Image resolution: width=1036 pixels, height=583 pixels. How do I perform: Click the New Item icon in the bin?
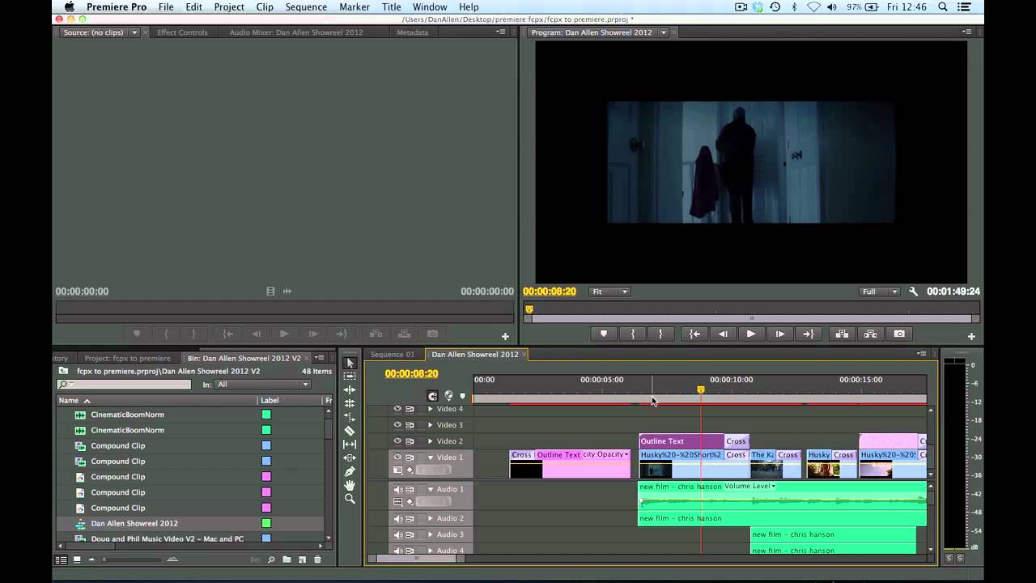(302, 560)
